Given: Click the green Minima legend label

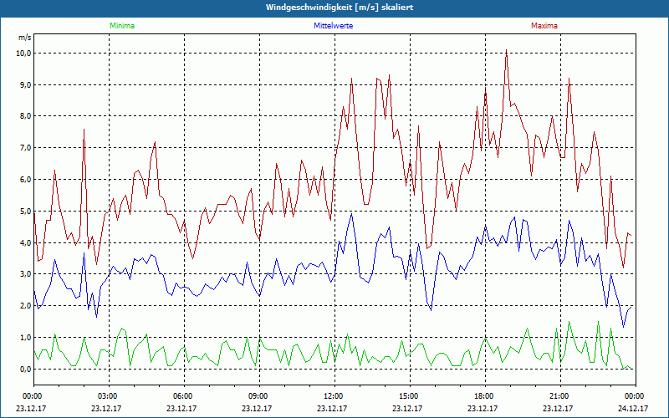Looking at the screenshot, I should coord(122,26).
